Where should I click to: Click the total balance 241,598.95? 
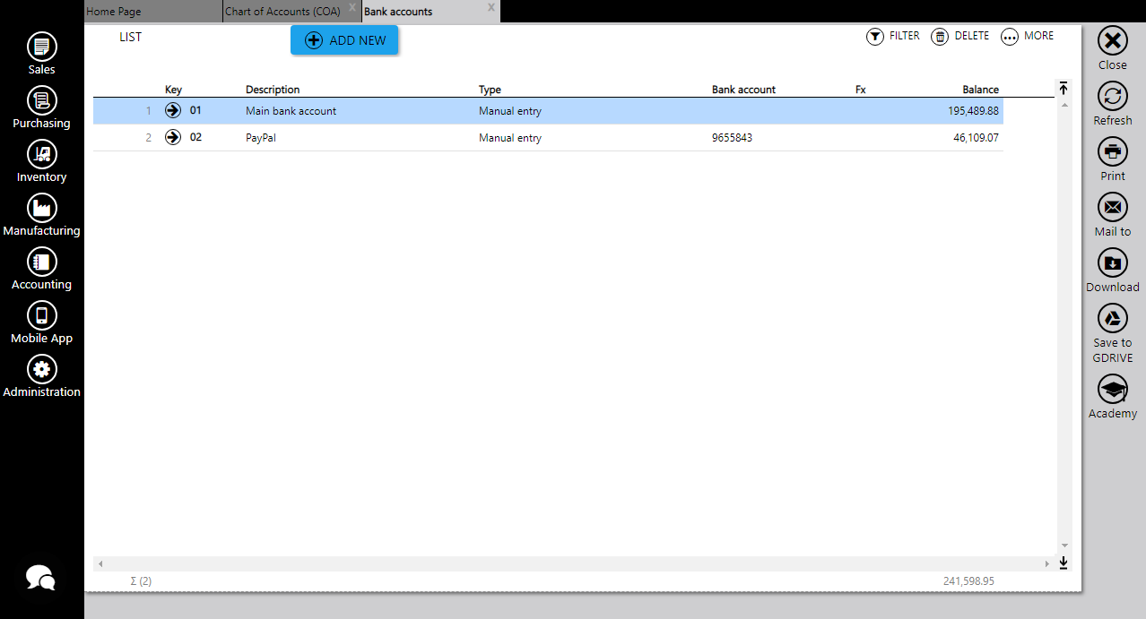pos(968,581)
